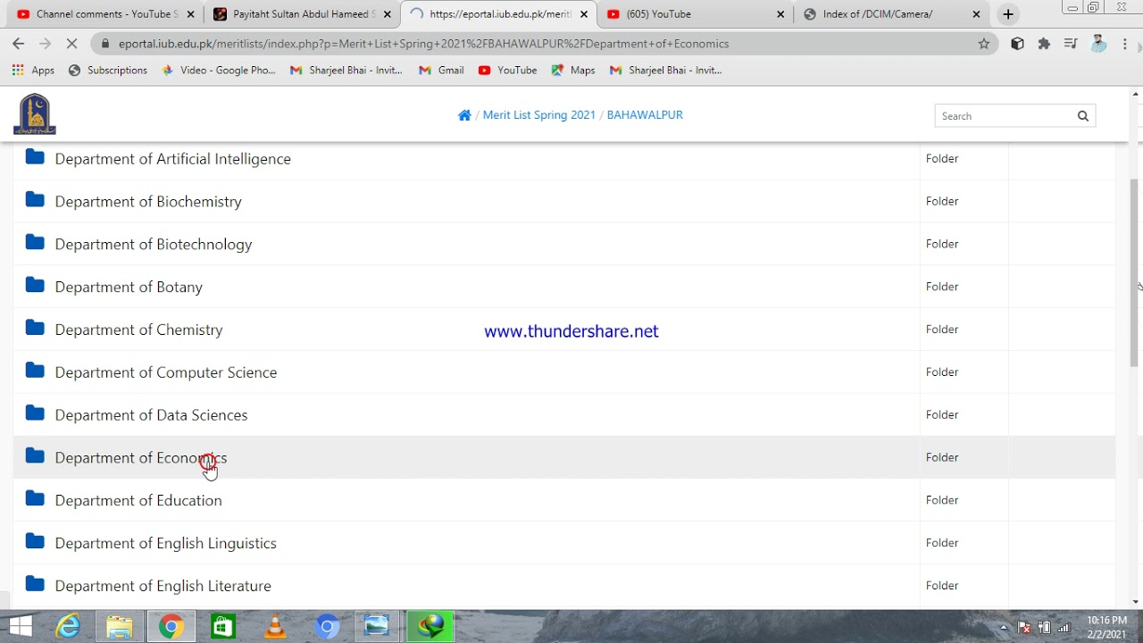Image resolution: width=1143 pixels, height=643 pixels.
Task: Open Department of Biotechnology text link
Action: [x=154, y=244]
